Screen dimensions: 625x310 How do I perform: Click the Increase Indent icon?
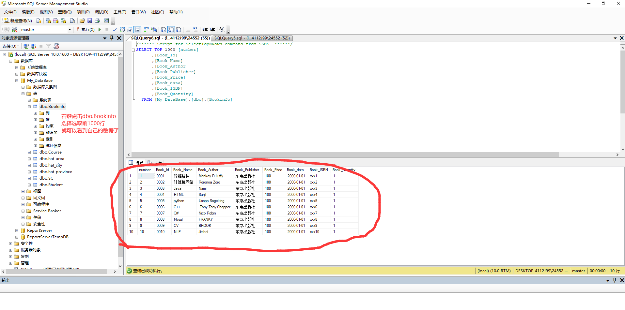212,30
